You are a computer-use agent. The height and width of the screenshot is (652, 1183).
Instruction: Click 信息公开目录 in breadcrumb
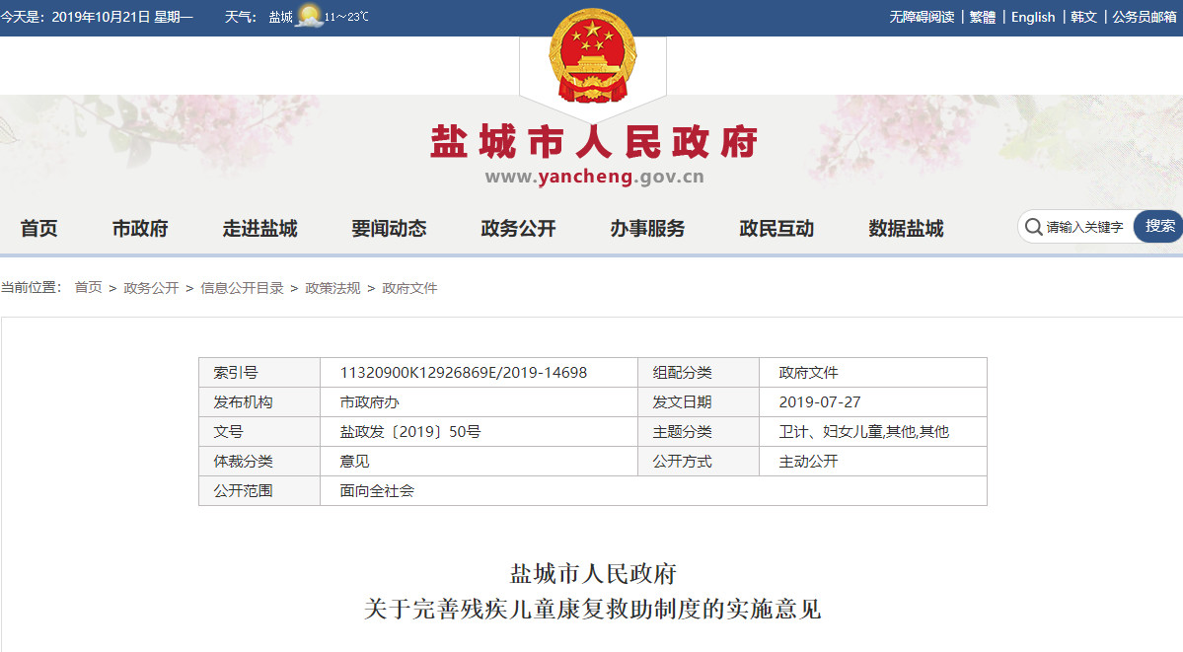click(242, 288)
